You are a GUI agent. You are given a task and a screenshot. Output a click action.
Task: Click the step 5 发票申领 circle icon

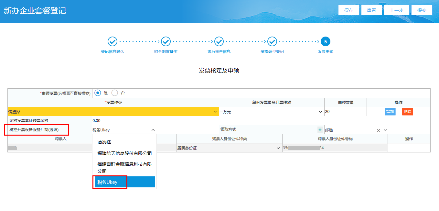click(x=326, y=41)
